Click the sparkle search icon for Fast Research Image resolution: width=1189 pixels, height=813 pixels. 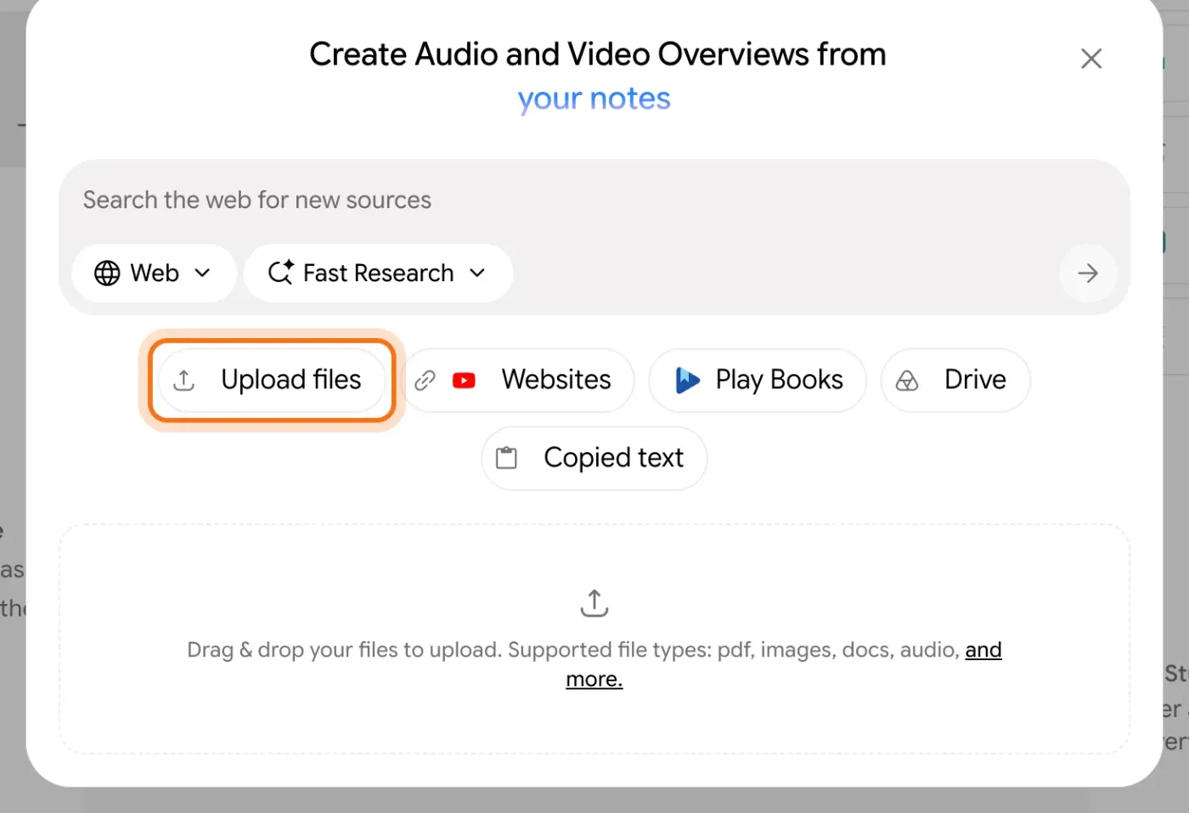[x=281, y=273]
